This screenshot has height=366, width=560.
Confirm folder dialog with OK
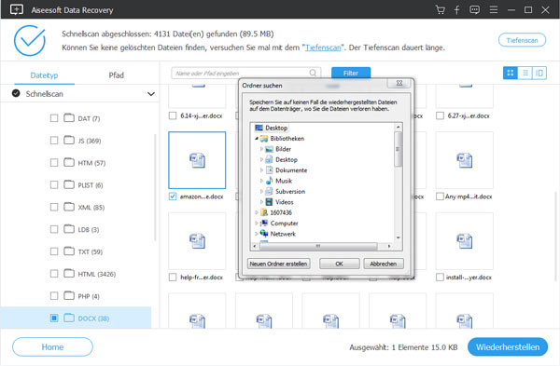[340, 264]
